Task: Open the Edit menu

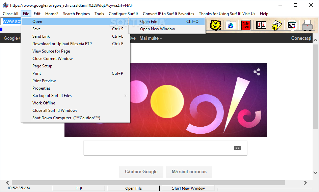Action: pos(37,14)
